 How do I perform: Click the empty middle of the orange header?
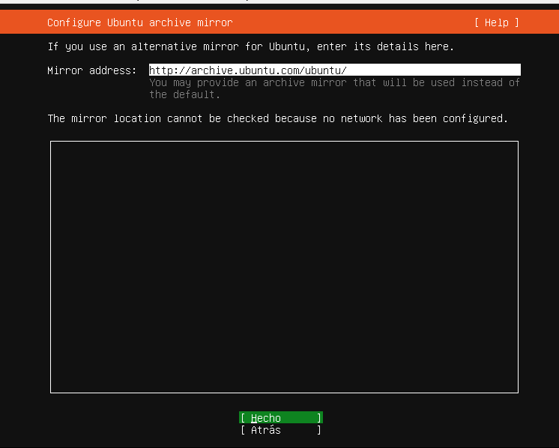[x=352, y=22]
